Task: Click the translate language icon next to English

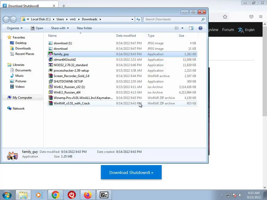Action: (241, 30)
